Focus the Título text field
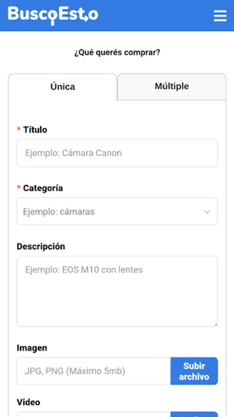Viewport: 234px width, 417px height. [117, 153]
